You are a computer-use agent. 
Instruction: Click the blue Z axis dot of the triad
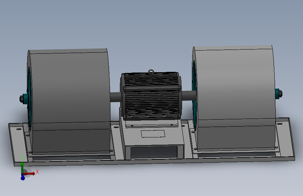(x=23, y=178)
